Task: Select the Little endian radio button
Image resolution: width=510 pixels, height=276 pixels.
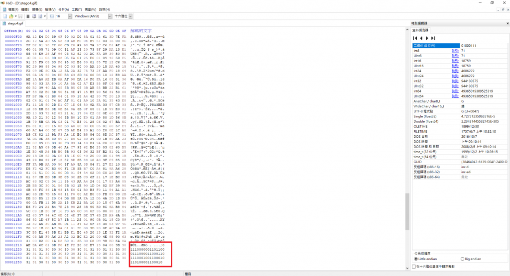Action: pos(416,259)
